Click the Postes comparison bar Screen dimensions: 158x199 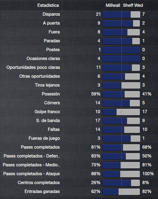pyautogui.click(x=121, y=50)
